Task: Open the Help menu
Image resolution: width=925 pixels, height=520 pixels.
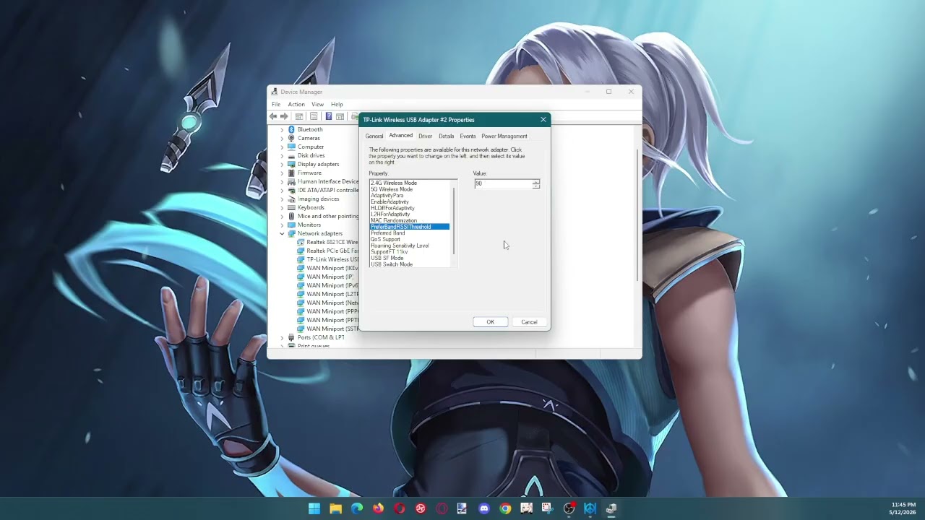Action: coord(337,104)
